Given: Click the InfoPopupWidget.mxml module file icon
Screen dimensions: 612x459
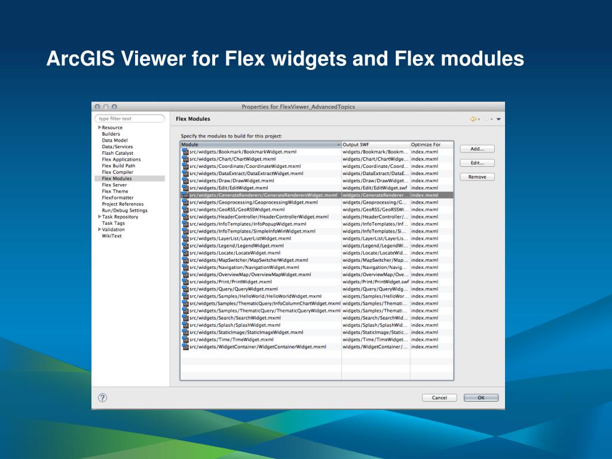Looking at the screenshot, I should 185,224.
